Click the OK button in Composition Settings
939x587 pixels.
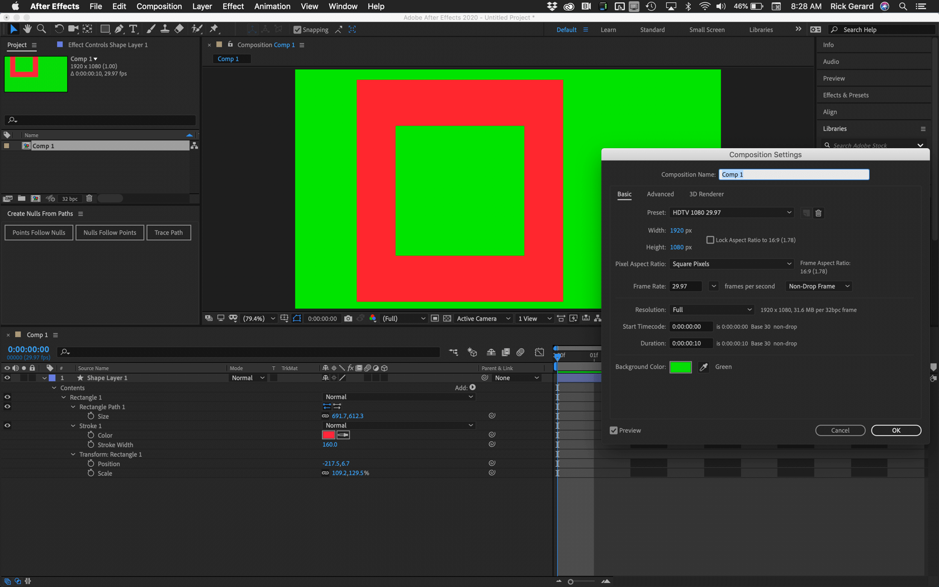tap(896, 430)
